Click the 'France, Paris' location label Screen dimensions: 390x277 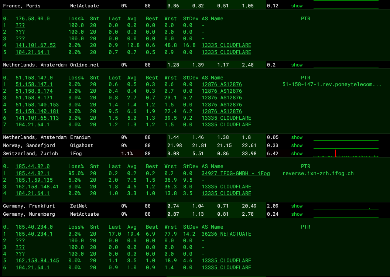pyautogui.click(x=22, y=6)
